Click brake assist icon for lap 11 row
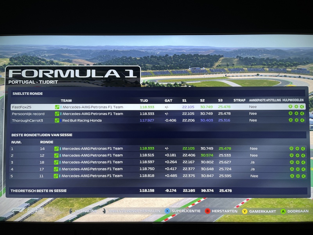313x235 pixels. coord(304,176)
